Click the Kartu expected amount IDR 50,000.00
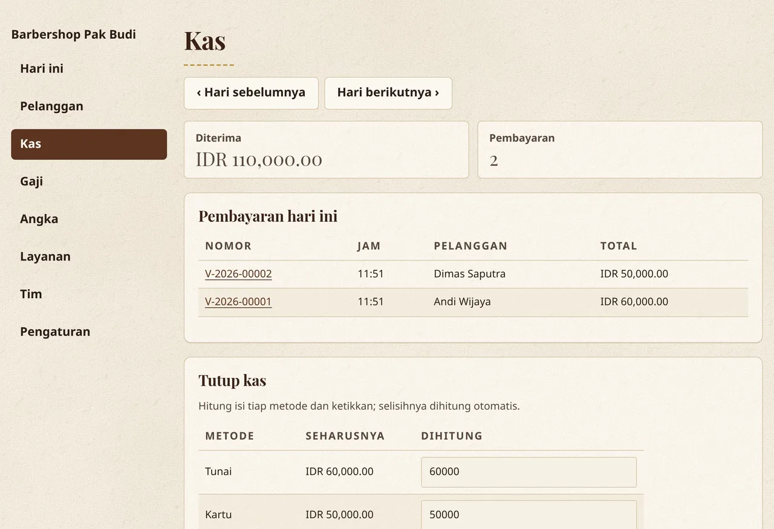 [x=339, y=515]
